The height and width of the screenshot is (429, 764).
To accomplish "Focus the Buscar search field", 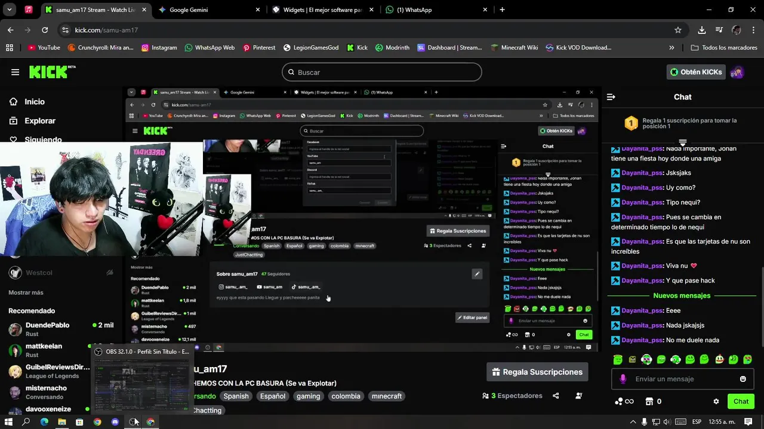I will 382,72.
